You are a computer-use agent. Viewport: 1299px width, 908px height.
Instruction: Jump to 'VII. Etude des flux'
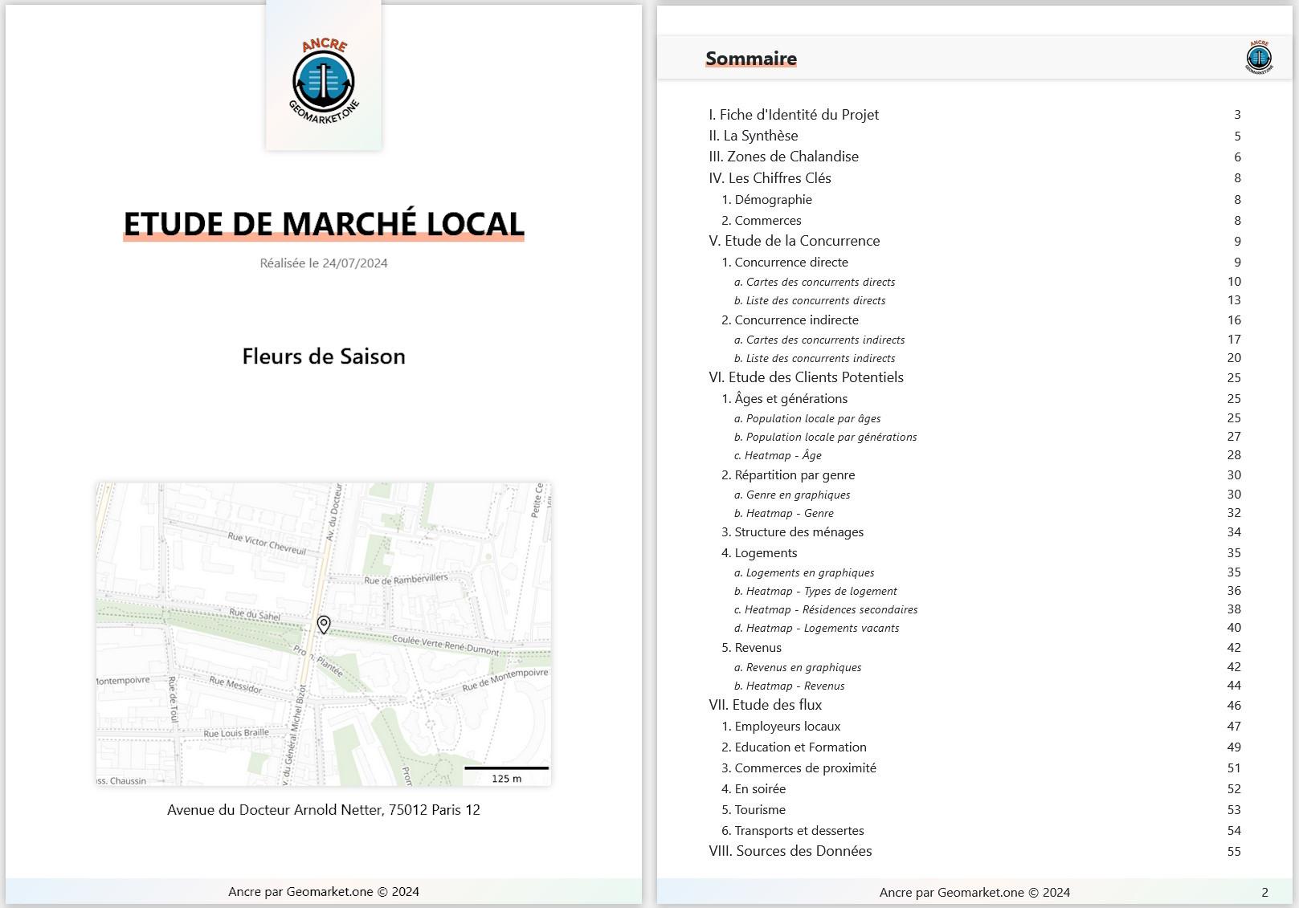point(765,705)
